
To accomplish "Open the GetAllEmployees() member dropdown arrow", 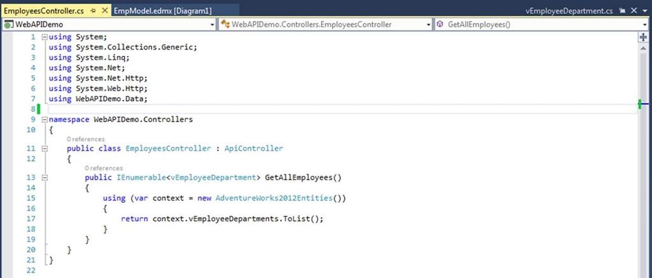I will tap(646, 25).
